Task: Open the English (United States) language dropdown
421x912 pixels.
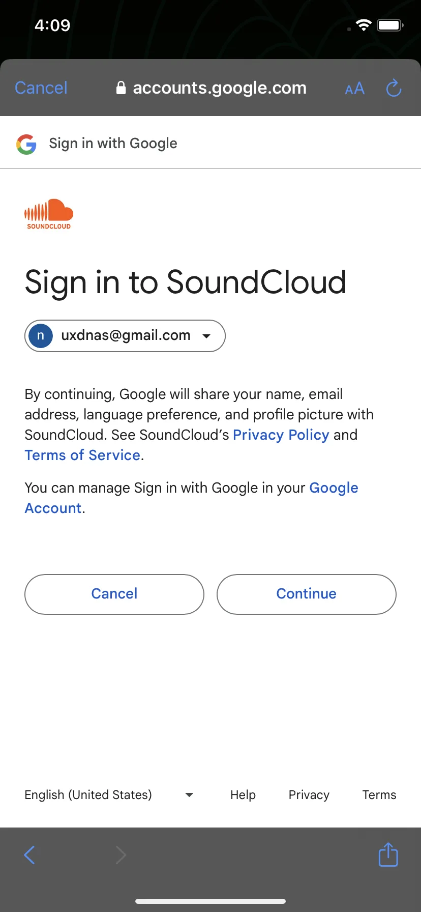Action: [109, 795]
